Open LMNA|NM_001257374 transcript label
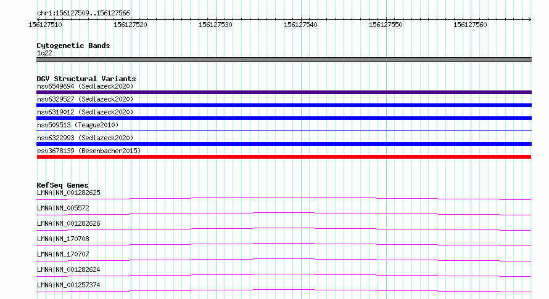 (68, 285)
